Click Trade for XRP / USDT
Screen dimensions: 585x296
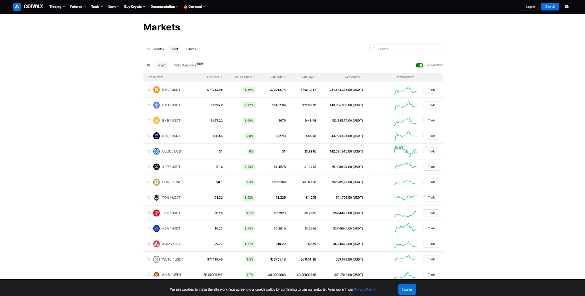click(431, 167)
